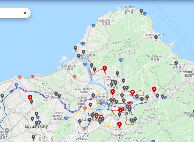Open the red charger pin below Shilin District

(x=113, y=92)
